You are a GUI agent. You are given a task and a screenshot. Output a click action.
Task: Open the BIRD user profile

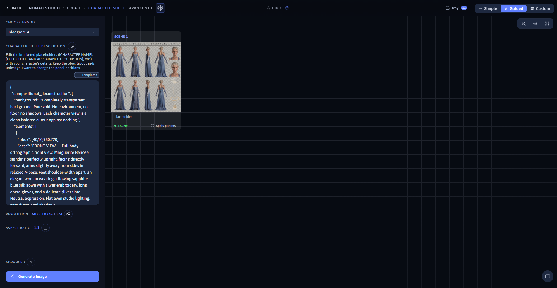coord(274,8)
